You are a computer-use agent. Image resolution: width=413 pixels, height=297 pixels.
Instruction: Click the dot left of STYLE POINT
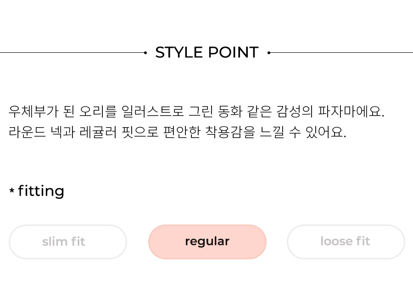point(145,53)
